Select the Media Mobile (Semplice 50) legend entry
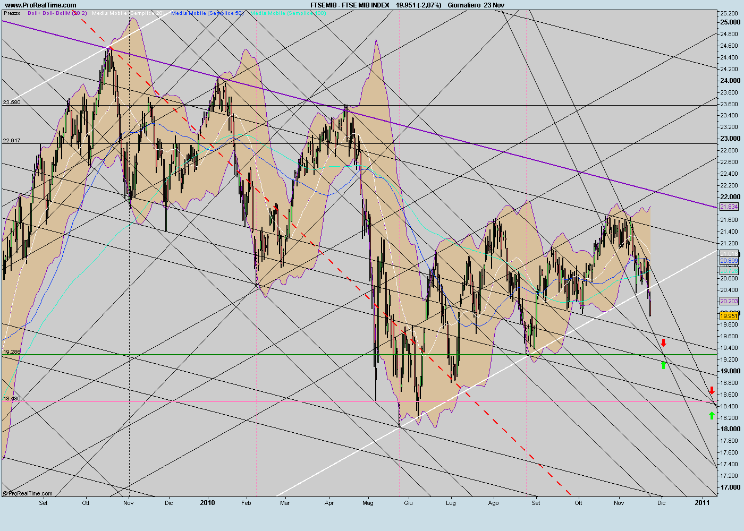Image resolution: width=744 pixels, height=531 pixels. coord(207,13)
